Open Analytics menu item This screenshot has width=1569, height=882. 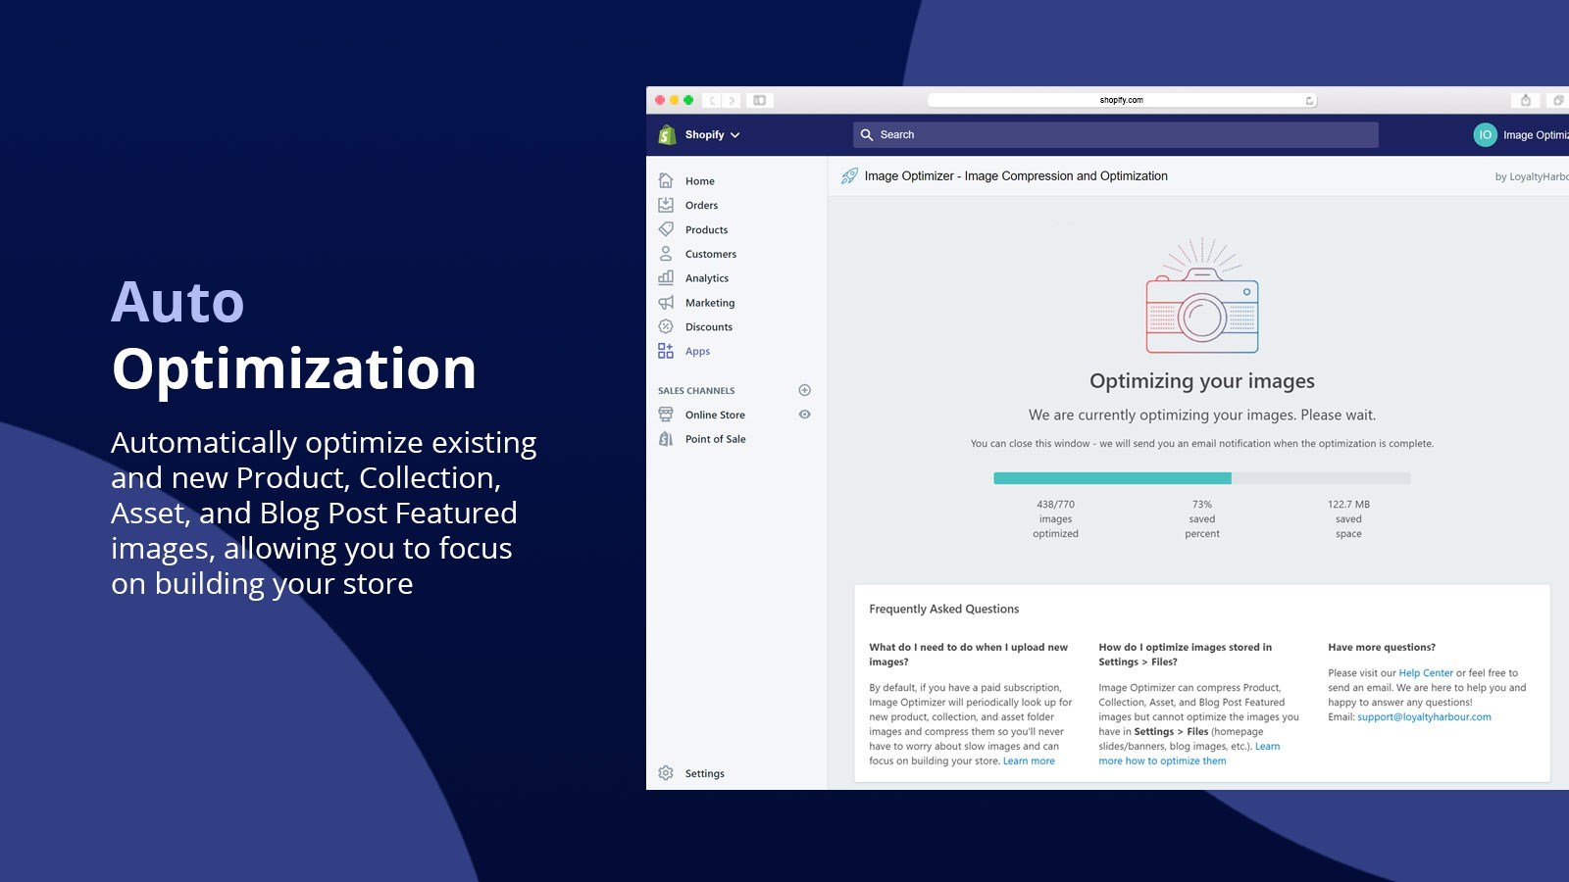point(707,278)
